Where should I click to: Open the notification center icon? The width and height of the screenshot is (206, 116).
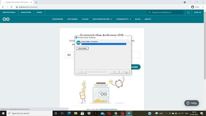202,113
